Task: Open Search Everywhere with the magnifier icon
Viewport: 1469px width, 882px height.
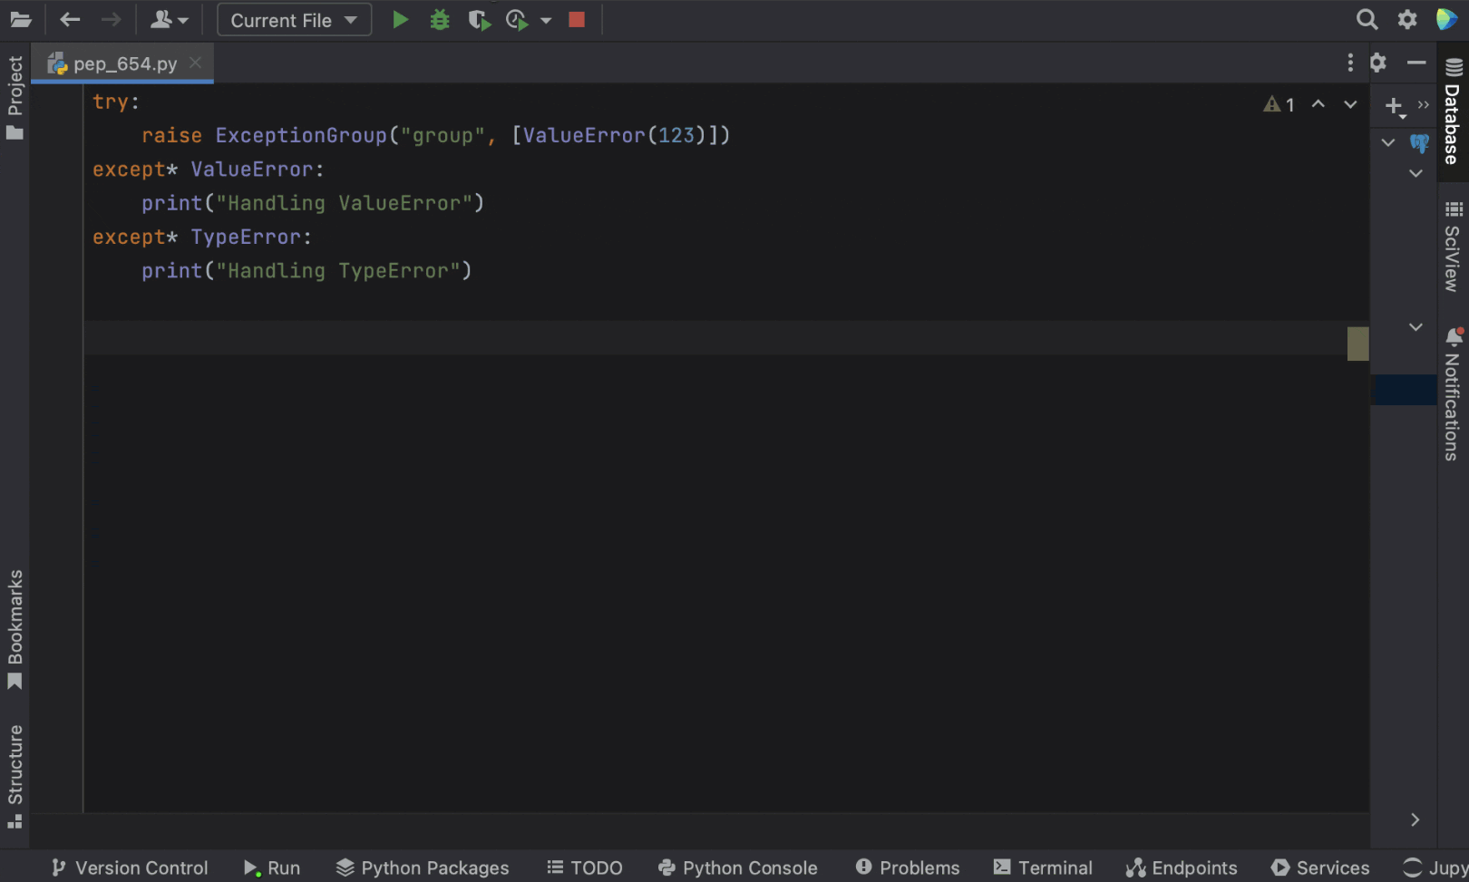Action: coord(1365,18)
